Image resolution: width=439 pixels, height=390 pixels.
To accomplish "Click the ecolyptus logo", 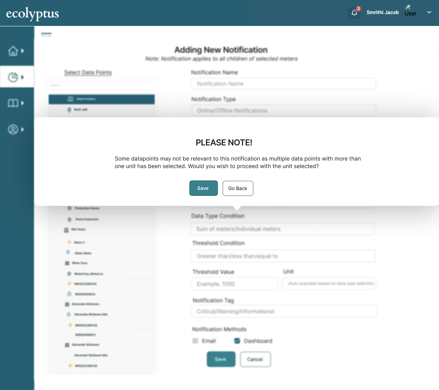I will click(x=32, y=14).
